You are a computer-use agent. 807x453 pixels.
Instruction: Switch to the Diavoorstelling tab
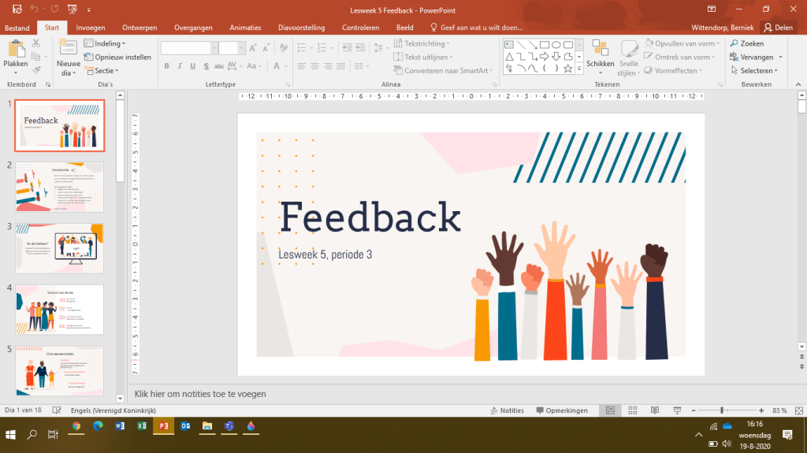[x=301, y=28]
